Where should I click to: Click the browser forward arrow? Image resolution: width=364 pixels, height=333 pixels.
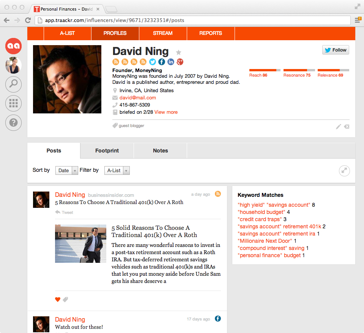[17, 20]
